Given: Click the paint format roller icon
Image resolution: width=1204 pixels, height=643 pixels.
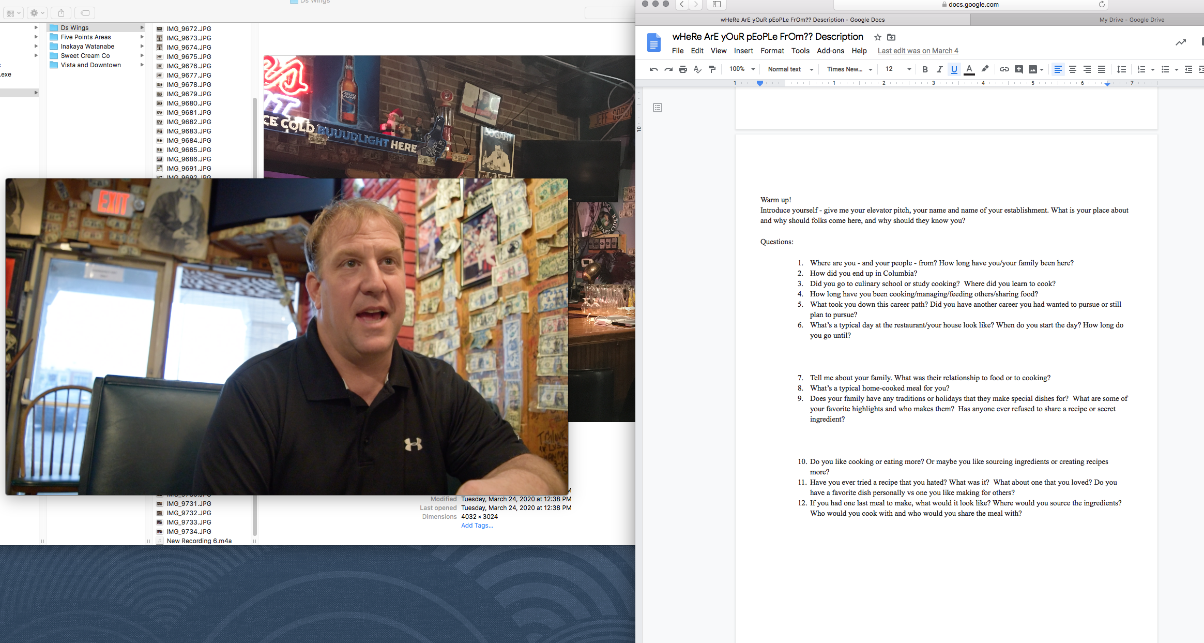Looking at the screenshot, I should coord(712,69).
